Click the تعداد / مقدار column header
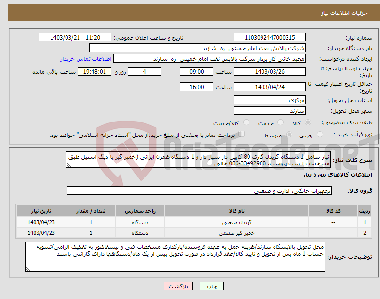The image size is (380, 299). click(x=91, y=211)
